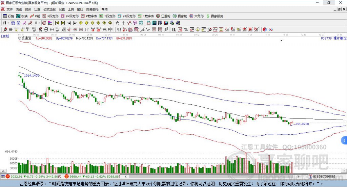Image resolution: width=347 pixels, height=187 pixels.
Task: Expand the candlestick style dropdown arrow
Action: (40, 23)
